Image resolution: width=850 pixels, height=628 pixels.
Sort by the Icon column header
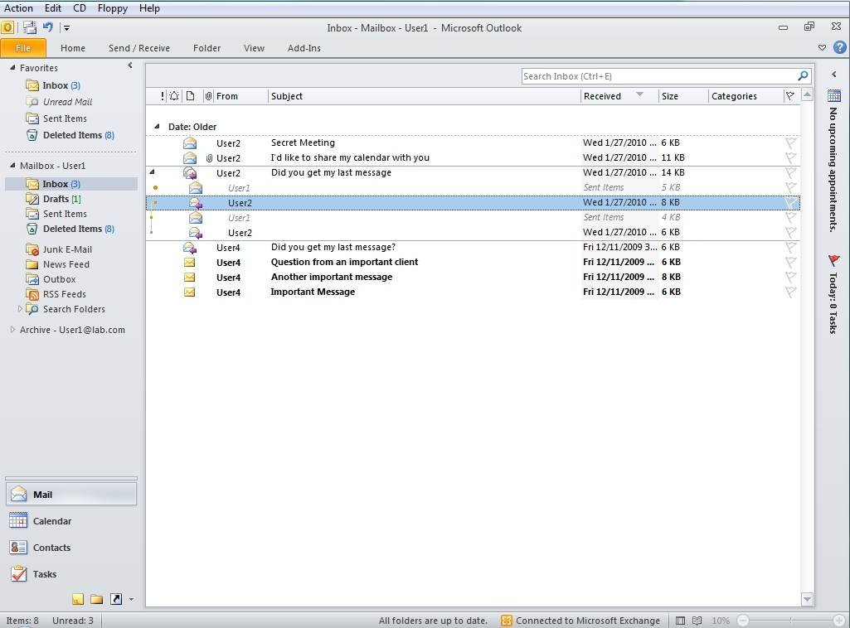(x=190, y=96)
